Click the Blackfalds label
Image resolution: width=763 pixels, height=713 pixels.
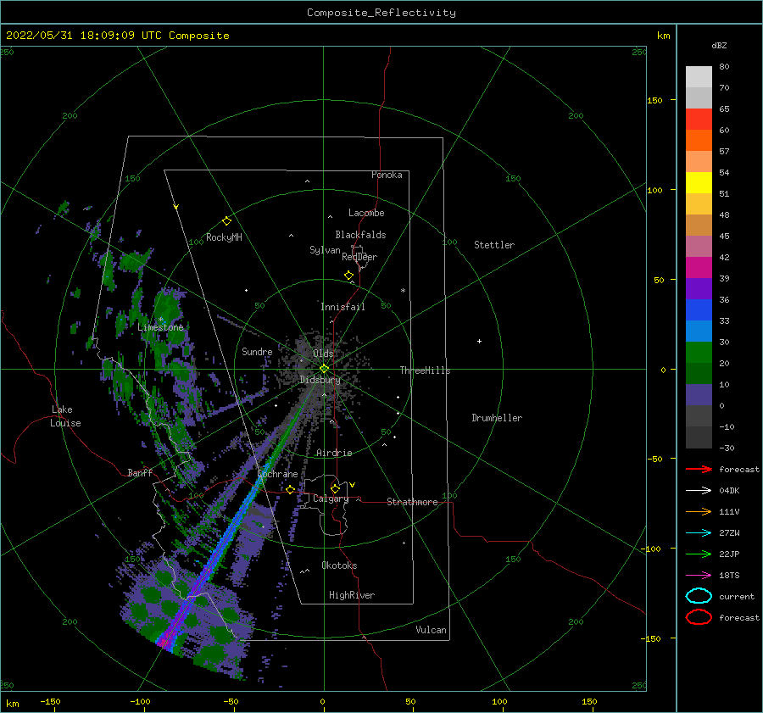pyautogui.click(x=360, y=235)
